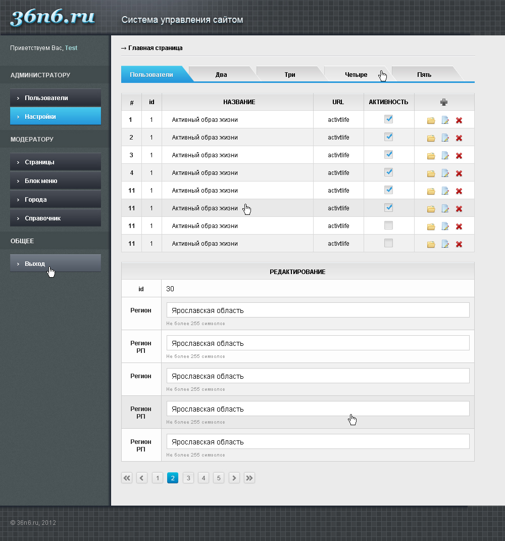Click the Система управления сайтом title

tap(182, 20)
